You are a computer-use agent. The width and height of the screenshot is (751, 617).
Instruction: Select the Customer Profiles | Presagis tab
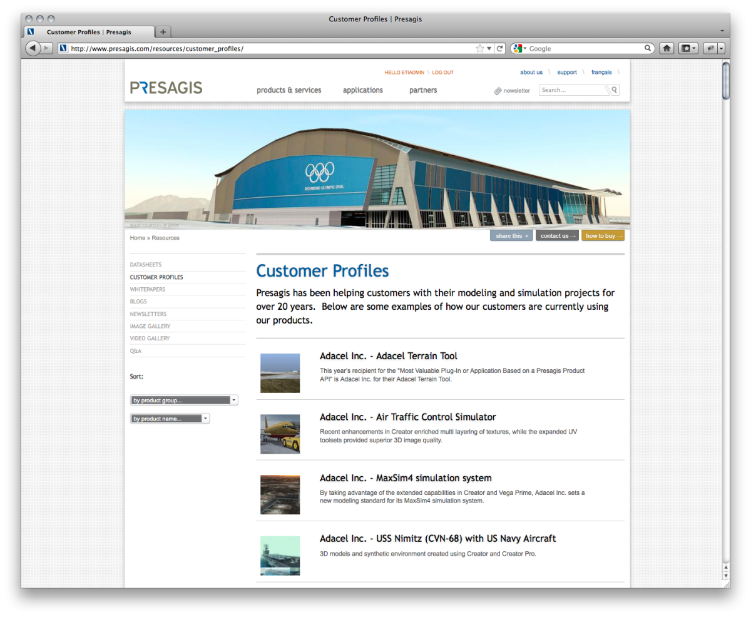[88, 31]
